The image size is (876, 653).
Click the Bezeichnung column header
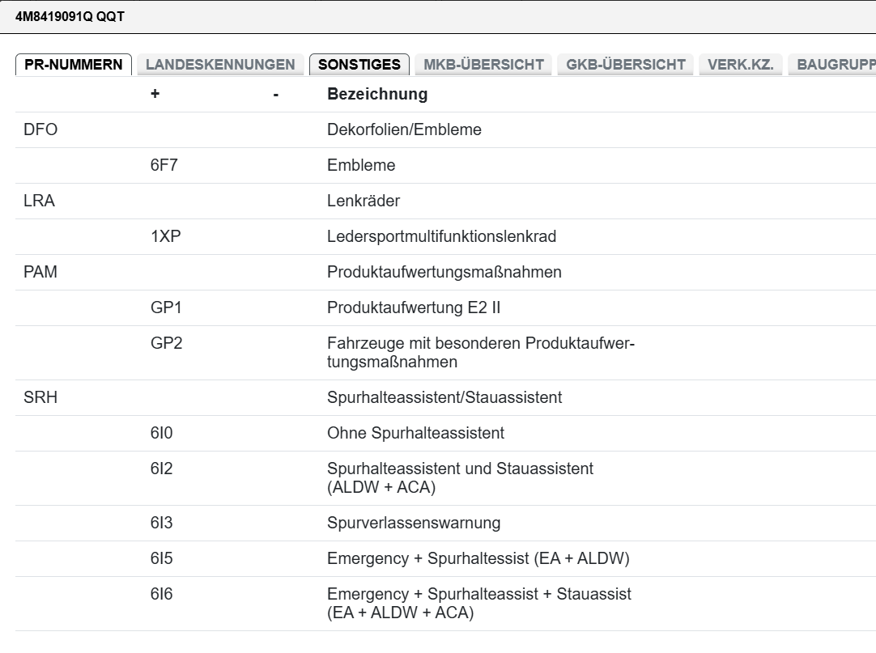[377, 95]
